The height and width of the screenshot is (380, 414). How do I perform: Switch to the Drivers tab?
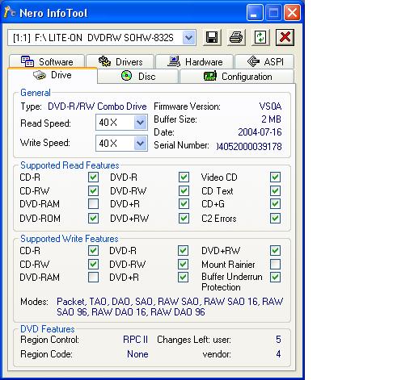[x=120, y=61]
